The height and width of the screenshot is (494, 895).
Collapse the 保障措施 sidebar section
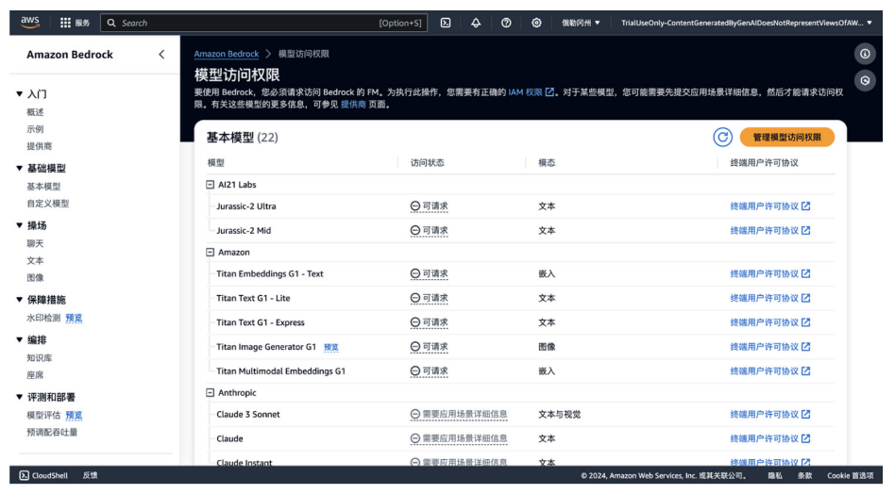tap(20, 300)
